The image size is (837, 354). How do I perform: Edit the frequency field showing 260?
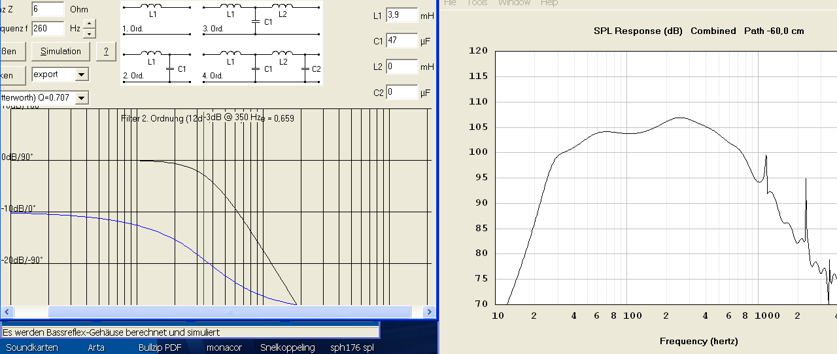tap(48, 29)
